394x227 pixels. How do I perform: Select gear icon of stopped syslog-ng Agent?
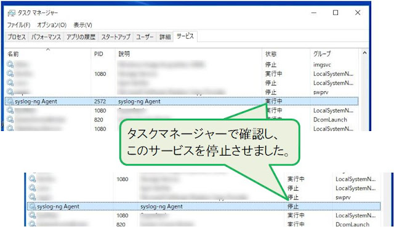pos(33,206)
